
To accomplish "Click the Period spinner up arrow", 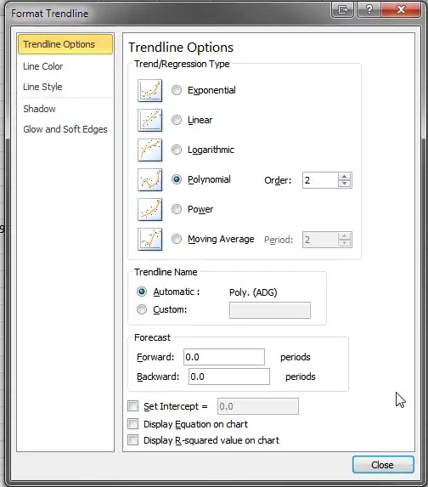I will 344,236.
